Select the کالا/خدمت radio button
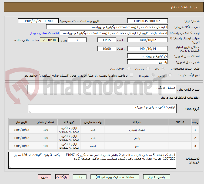This screenshot has width=204, height=184. (129, 69)
